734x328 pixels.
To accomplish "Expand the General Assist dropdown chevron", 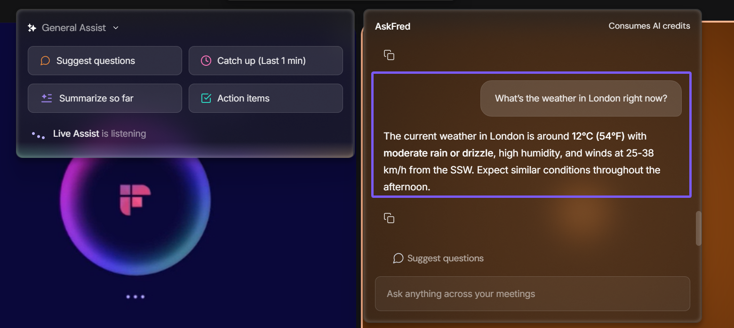I will (x=116, y=28).
